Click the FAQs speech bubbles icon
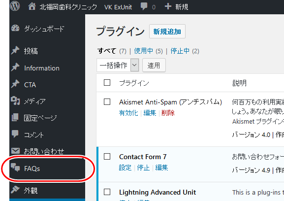 point(15,167)
